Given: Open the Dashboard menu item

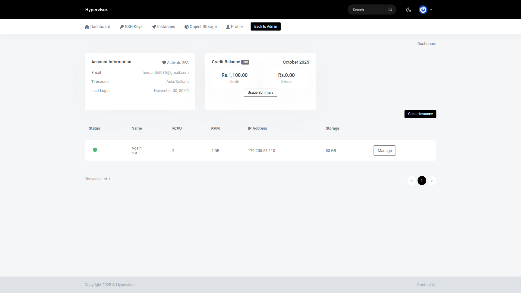Looking at the screenshot, I should pos(97,27).
